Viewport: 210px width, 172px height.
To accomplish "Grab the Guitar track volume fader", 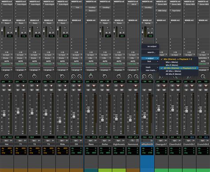I will 102,119.
